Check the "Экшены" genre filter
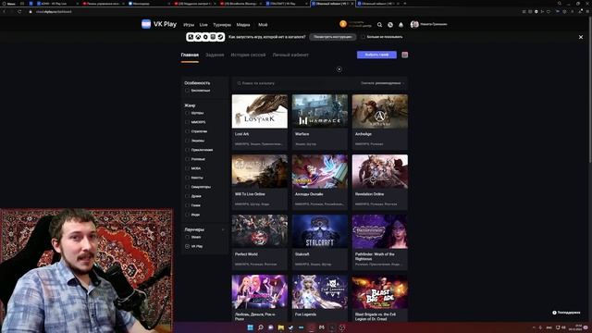Screen dimensions: 592x333 187,141
